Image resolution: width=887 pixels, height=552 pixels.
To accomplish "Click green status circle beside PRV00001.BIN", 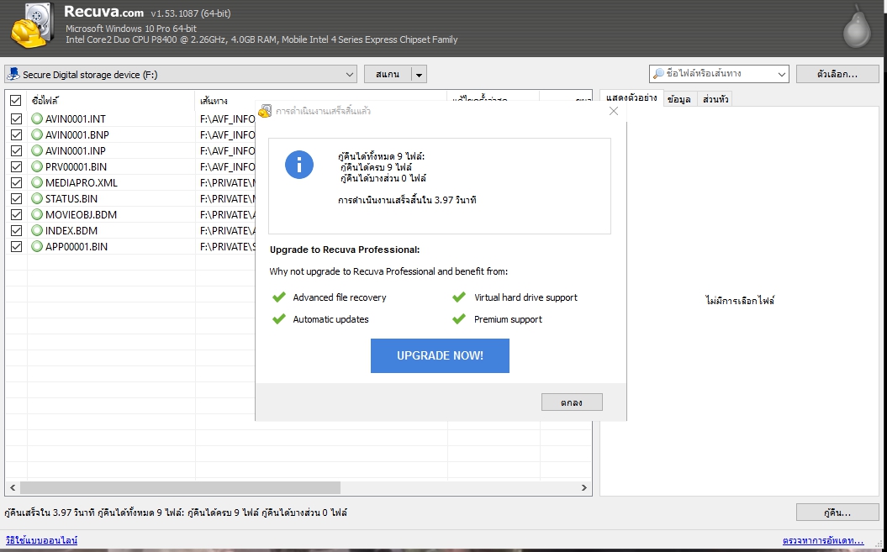I will [x=37, y=166].
